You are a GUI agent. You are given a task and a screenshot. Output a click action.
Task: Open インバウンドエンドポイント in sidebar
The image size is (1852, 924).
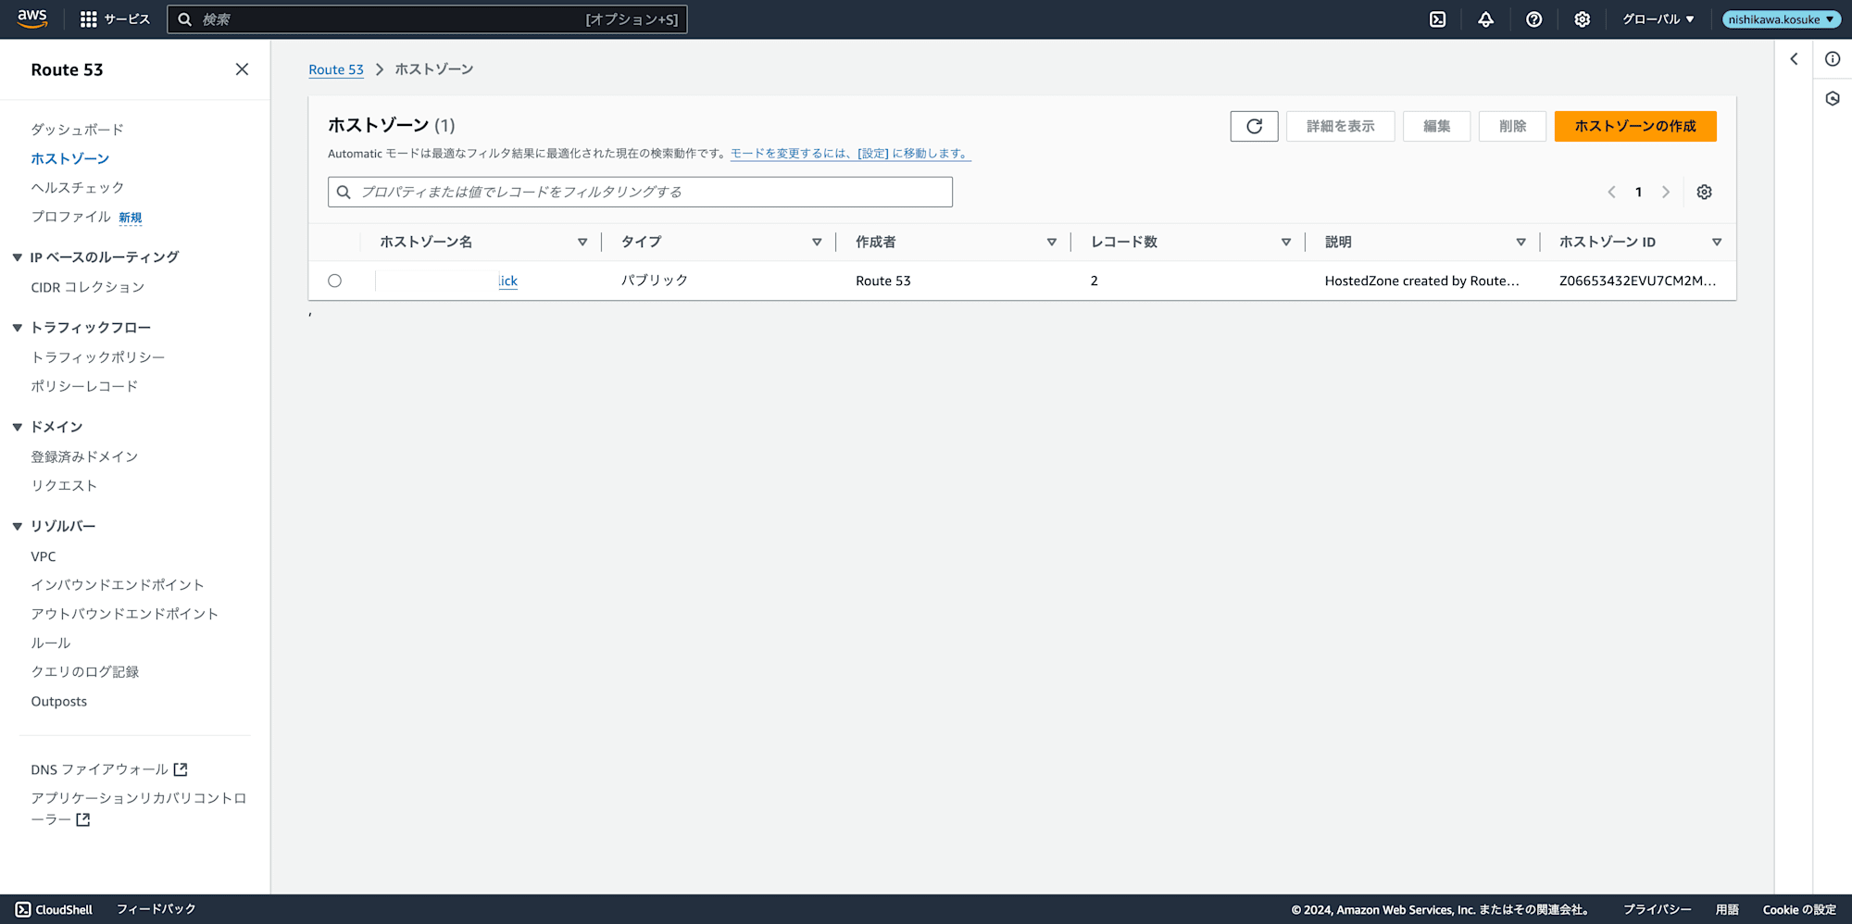tap(117, 584)
